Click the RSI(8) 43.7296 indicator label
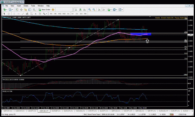 pos(7,91)
